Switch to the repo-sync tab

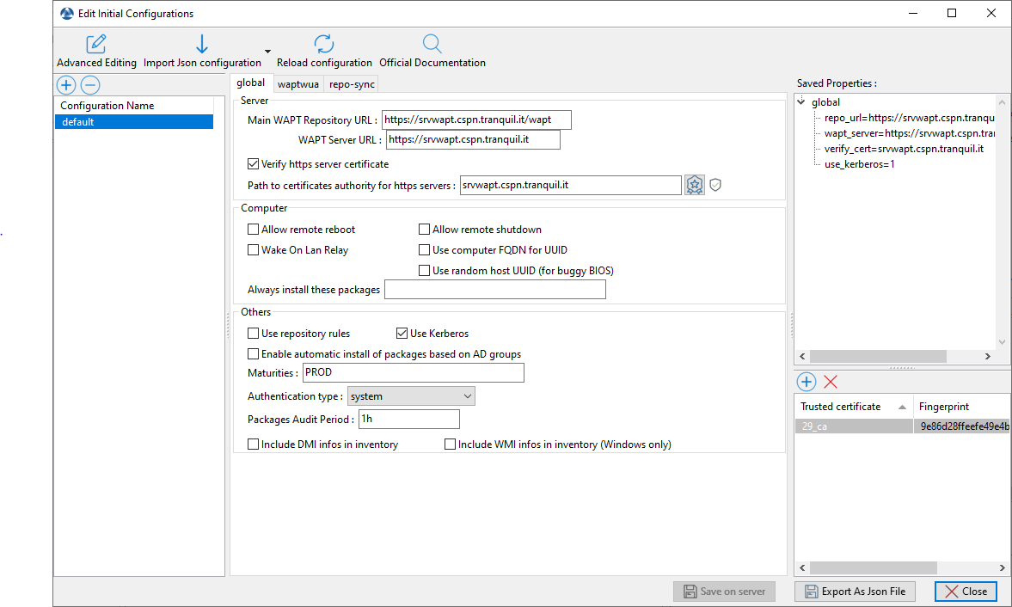(352, 84)
